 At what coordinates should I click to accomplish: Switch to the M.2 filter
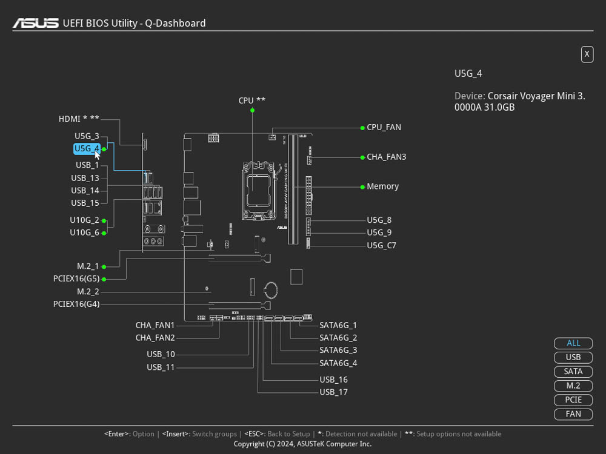point(573,386)
